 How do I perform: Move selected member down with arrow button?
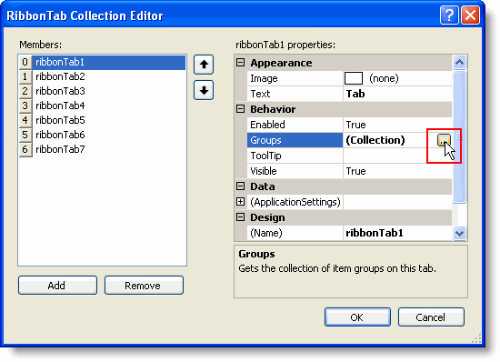pyautogui.click(x=204, y=91)
